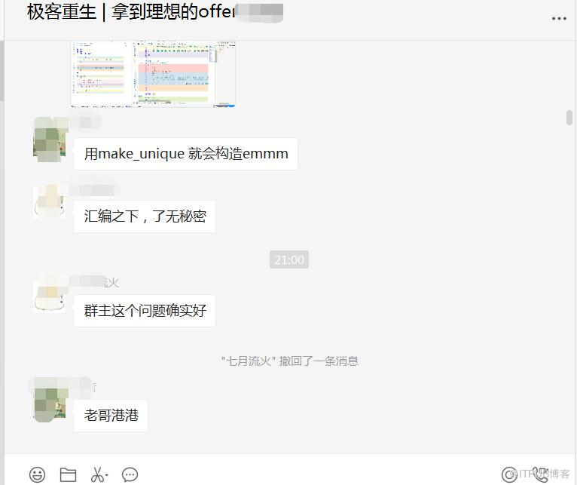Select the screenshot scissors tool
This screenshot has width=577, height=485.
click(97, 474)
